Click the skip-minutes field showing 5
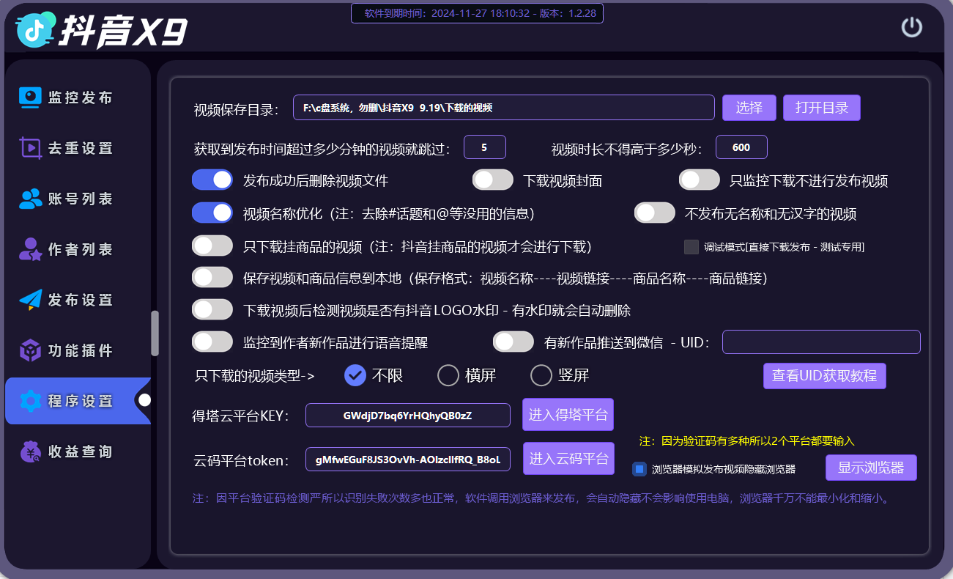Viewport: 953px width, 579px height. pyautogui.click(x=485, y=147)
